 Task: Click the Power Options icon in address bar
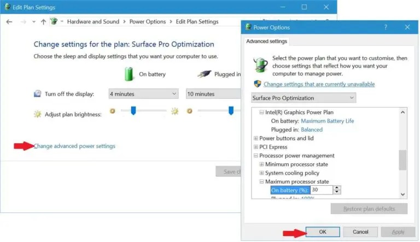pos(54,21)
